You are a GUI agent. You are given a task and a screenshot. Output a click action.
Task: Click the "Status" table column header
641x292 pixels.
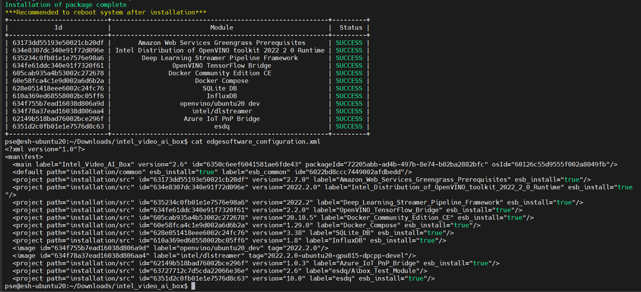351,28
